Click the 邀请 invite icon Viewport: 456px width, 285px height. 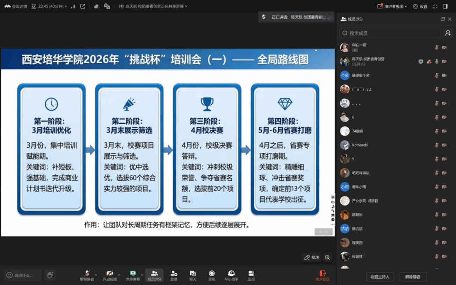coord(174,275)
